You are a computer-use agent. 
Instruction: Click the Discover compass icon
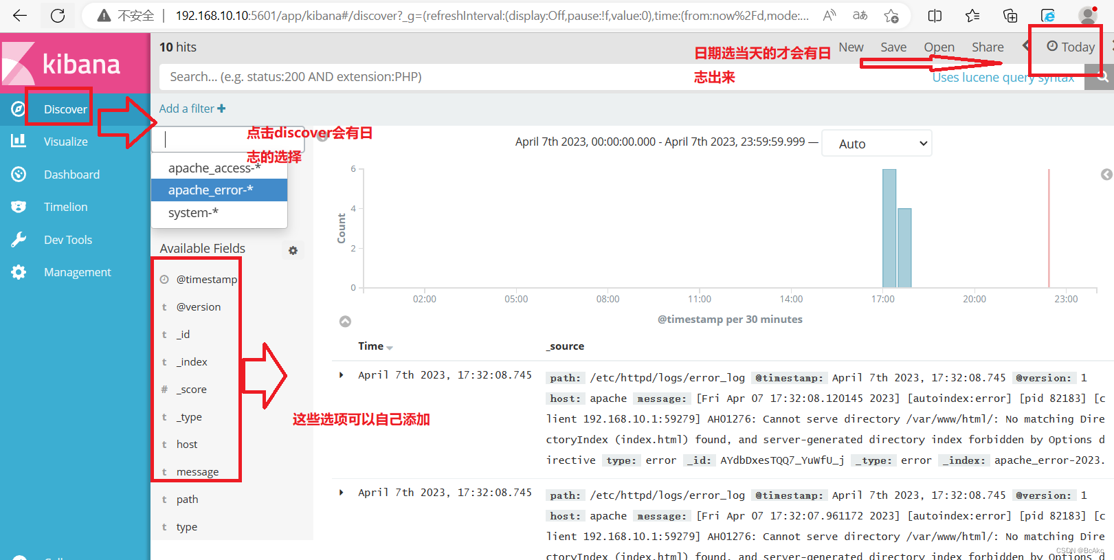[x=19, y=109]
